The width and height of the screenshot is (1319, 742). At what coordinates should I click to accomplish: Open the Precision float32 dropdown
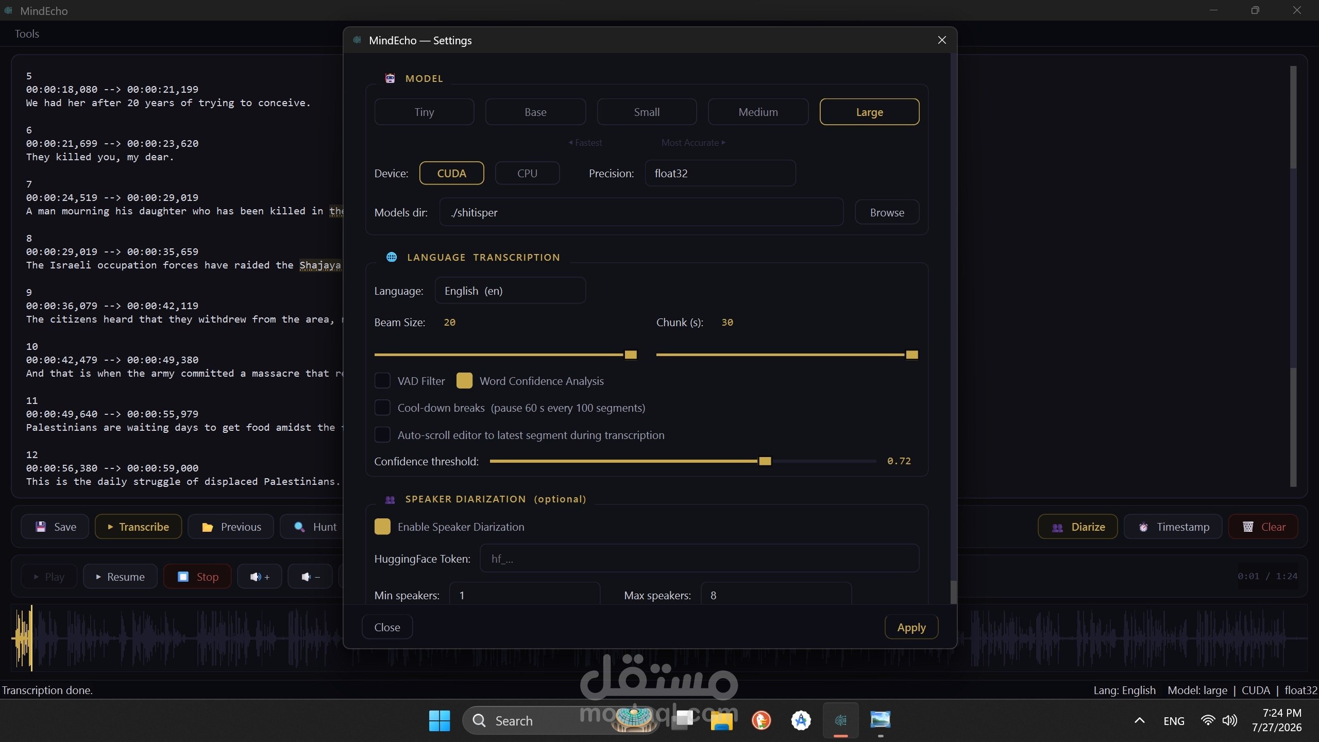pyautogui.click(x=720, y=173)
